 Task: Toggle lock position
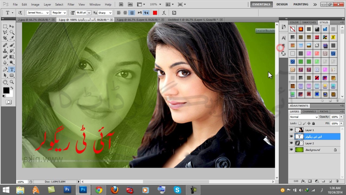point(309,123)
